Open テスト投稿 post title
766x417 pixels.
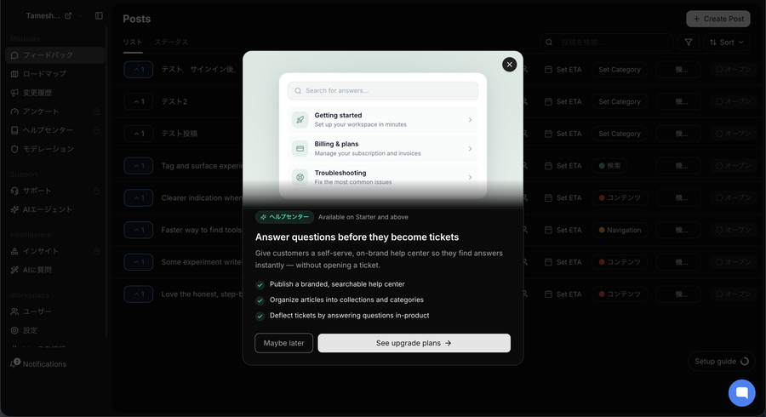click(180, 134)
